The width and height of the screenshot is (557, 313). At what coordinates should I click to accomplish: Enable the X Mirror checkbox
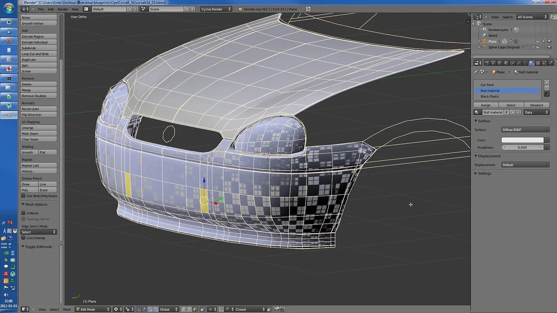tap(23, 213)
